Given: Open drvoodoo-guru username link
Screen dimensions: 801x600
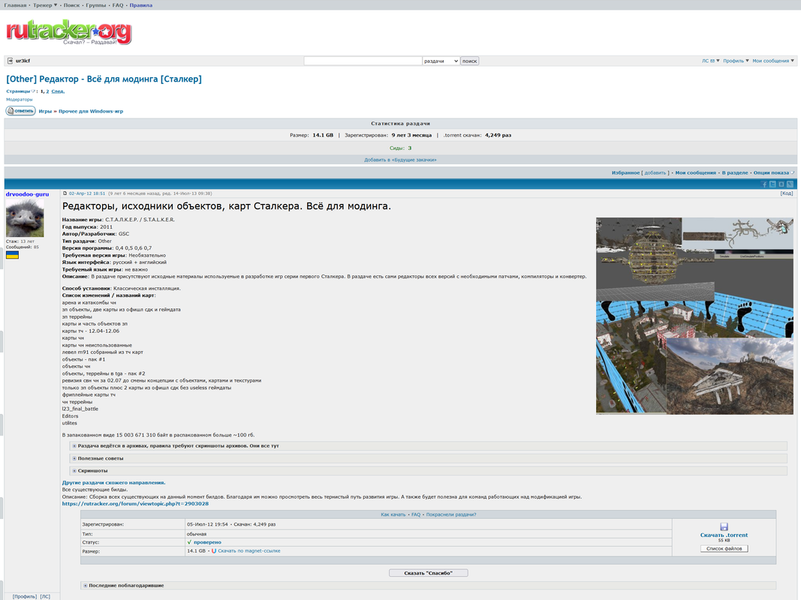Looking at the screenshot, I should [x=27, y=194].
